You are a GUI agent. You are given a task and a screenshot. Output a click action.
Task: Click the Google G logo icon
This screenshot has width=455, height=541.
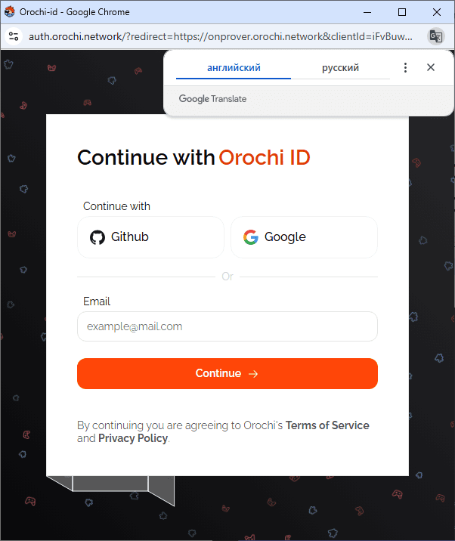(x=251, y=237)
